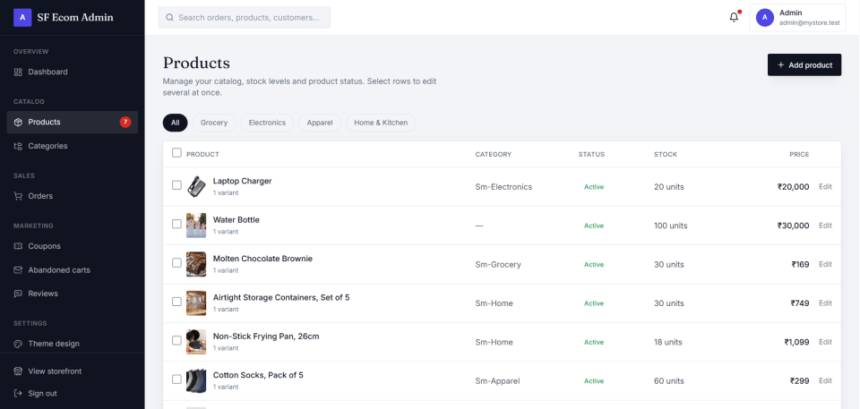860x409 pixels.
Task: Filter products by Apparel
Action: click(320, 123)
